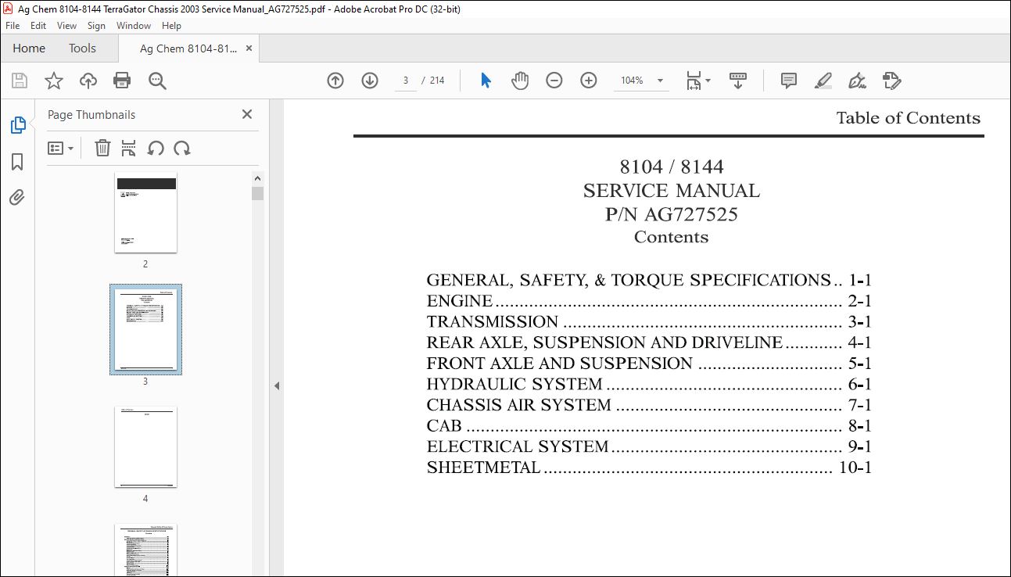Image resolution: width=1011 pixels, height=577 pixels.
Task: Print the document with the printer icon
Action: [122, 81]
